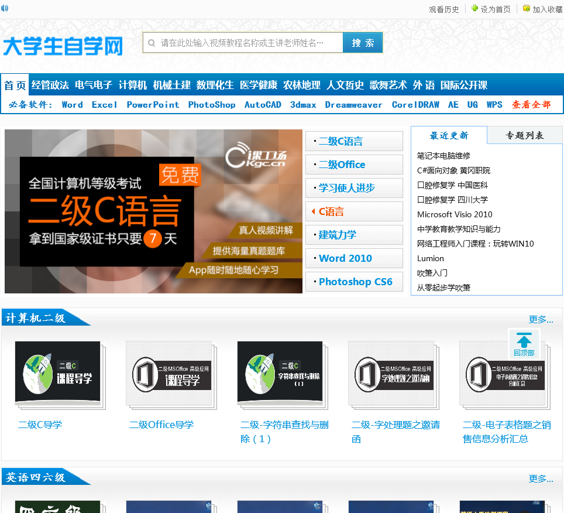This screenshot has height=513, width=564.
Task: Open Excel software link
Action: [104, 105]
